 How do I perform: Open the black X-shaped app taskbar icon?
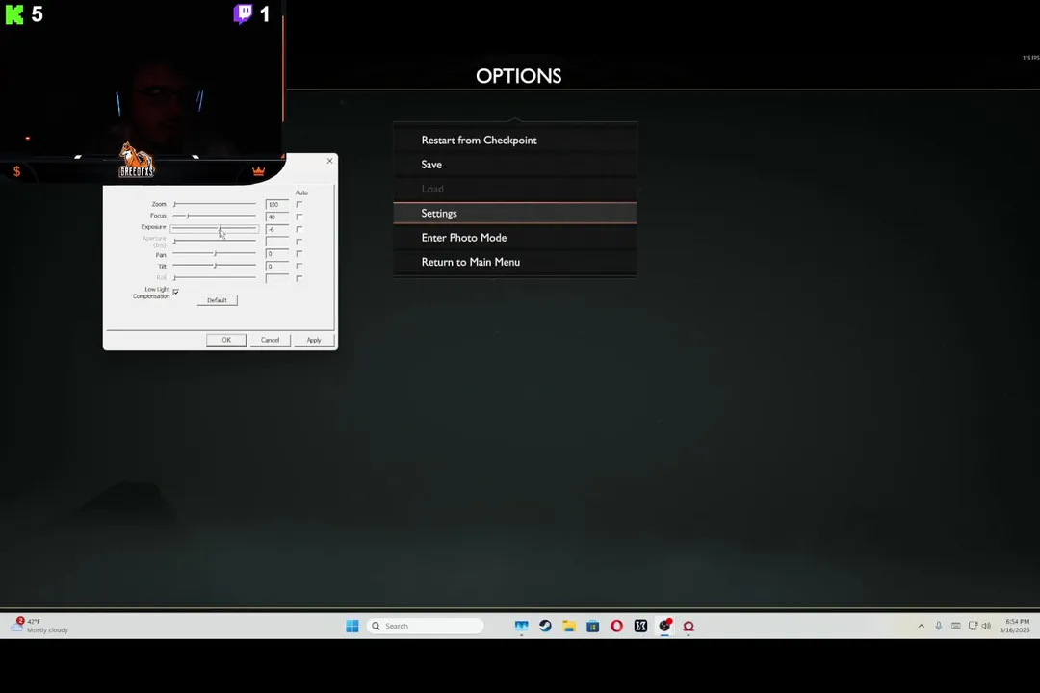[640, 626]
